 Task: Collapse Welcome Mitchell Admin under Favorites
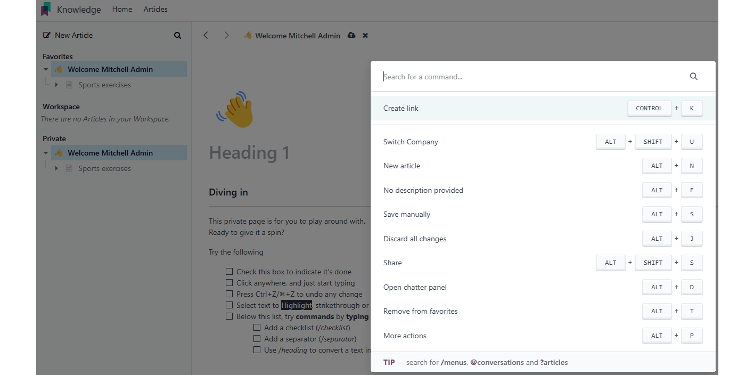pyautogui.click(x=46, y=69)
